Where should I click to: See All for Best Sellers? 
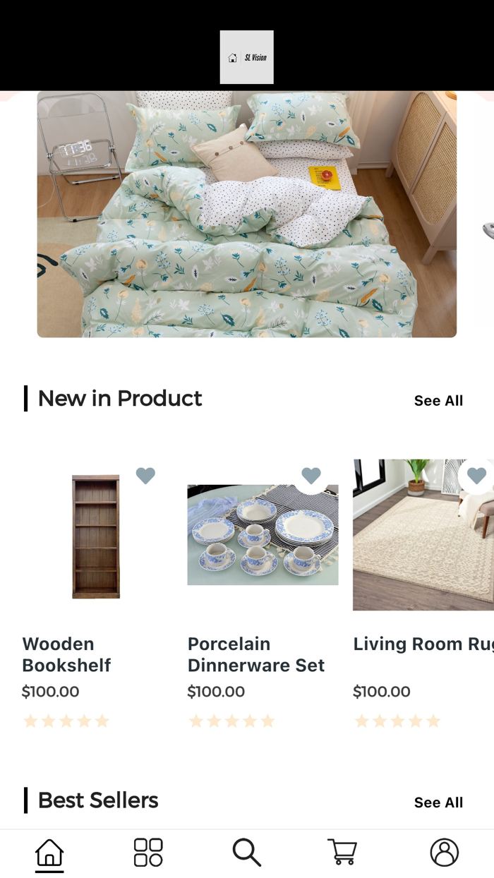point(438,802)
